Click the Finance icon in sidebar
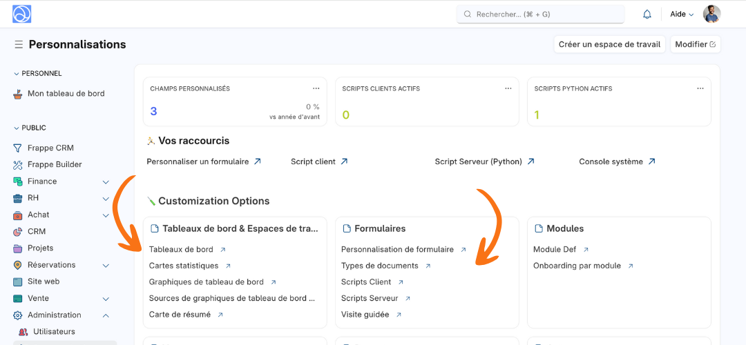 (x=17, y=181)
